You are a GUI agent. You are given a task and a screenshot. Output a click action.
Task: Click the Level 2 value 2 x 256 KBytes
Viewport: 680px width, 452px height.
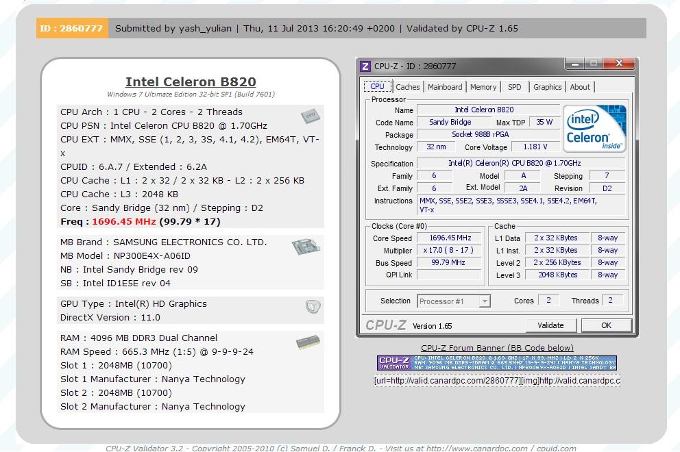pyautogui.click(x=557, y=262)
